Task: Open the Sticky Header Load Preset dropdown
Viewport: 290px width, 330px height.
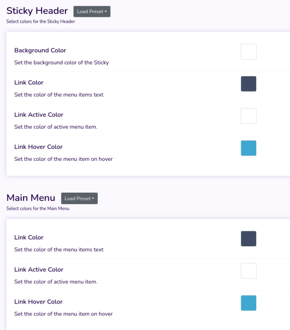Action: [92, 12]
